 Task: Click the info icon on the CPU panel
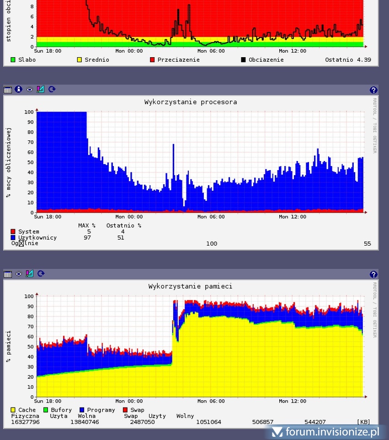tap(18, 90)
